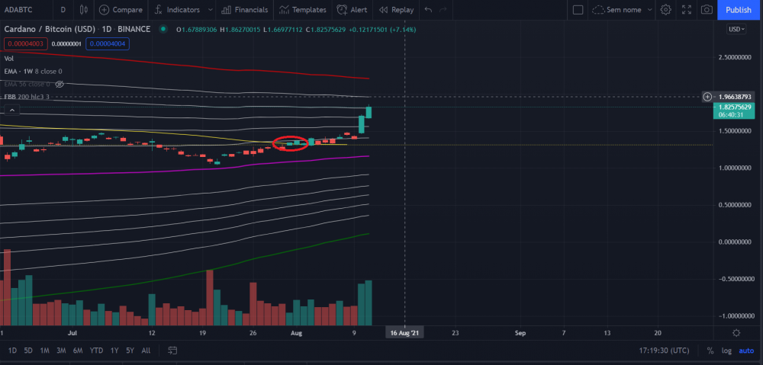
Task: Click the current price label 1.82575629
Action: (735, 107)
